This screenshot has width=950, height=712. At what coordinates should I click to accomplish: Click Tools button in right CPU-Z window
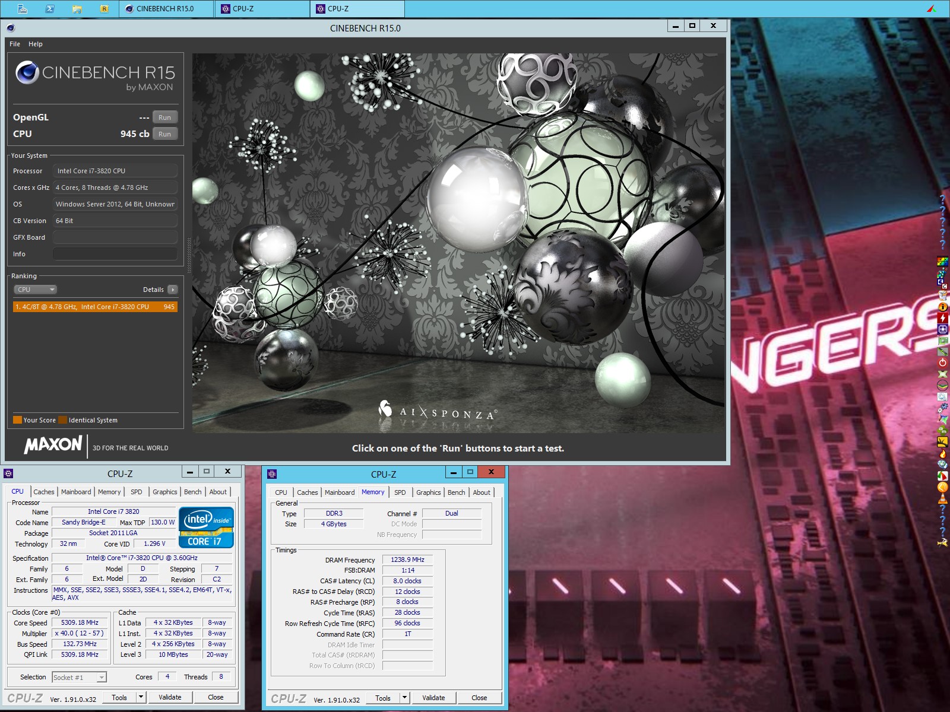383,698
